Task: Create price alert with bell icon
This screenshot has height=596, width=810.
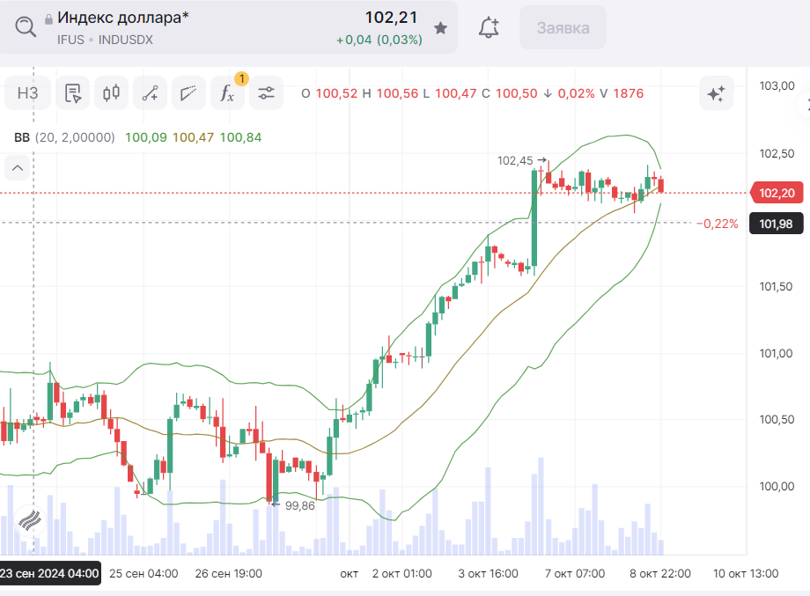Action: click(x=489, y=28)
